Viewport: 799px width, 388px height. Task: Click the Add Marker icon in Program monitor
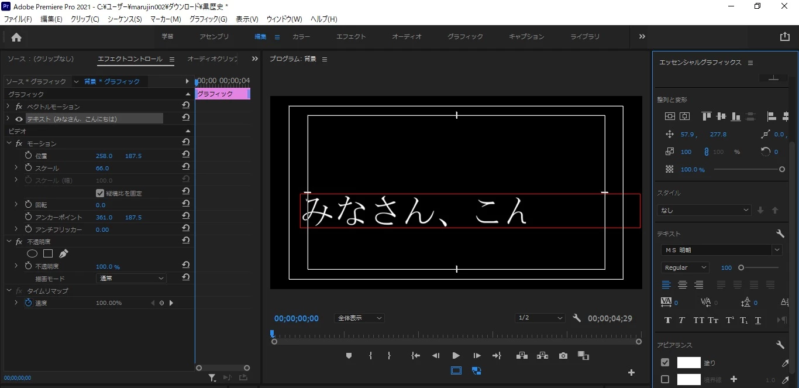point(349,355)
